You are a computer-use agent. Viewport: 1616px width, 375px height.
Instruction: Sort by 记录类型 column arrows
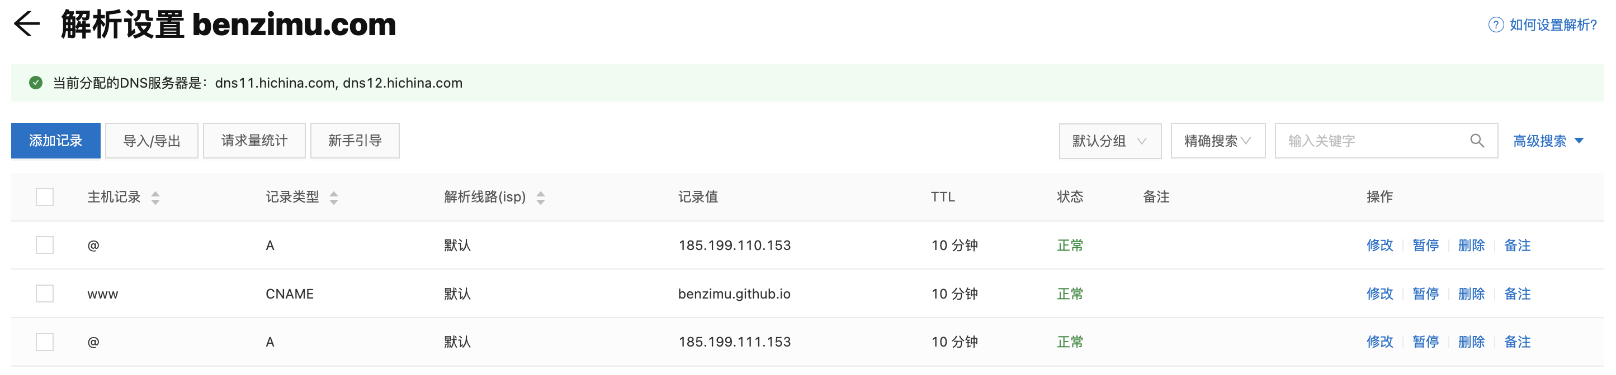[x=334, y=198]
